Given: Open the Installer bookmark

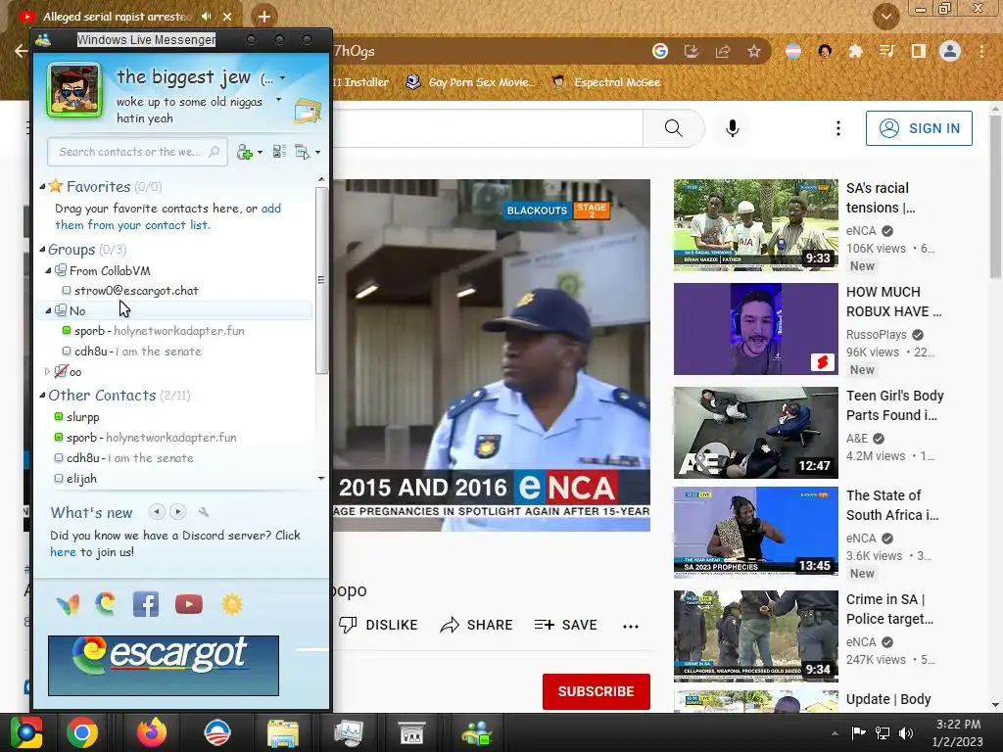Looking at the screenshot, I should pyautogui.click(x=360, y=82).
